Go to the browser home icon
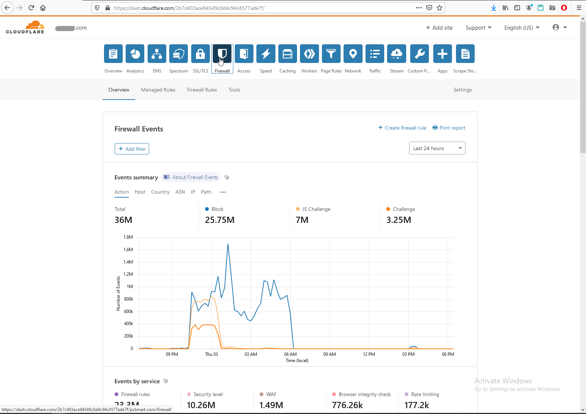586x414 pixels. tap(43, 8)
